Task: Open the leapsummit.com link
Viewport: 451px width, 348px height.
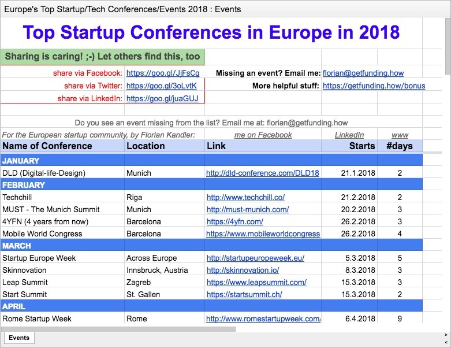Action: [256, 282]
